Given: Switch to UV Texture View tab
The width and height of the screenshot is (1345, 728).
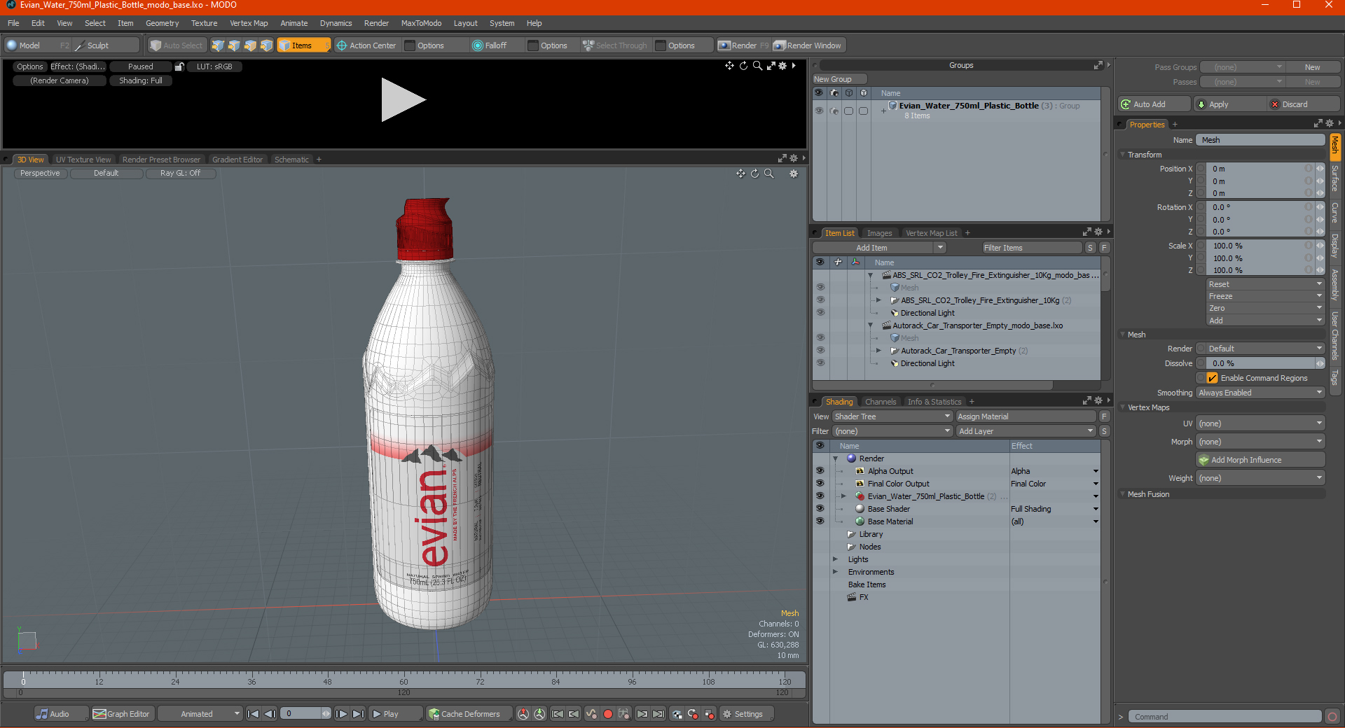Looking at the screenshot, I should pos(83,160).
